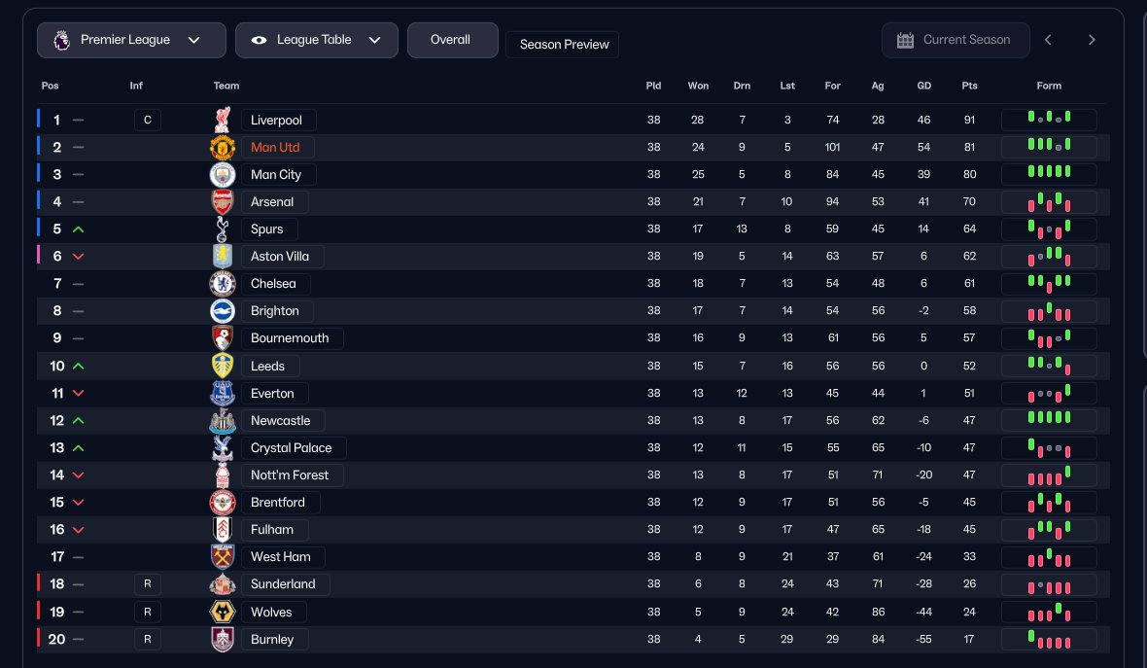1147x668 pixels.
Task: Expand the League Table view dropdown
Action: 316,40
